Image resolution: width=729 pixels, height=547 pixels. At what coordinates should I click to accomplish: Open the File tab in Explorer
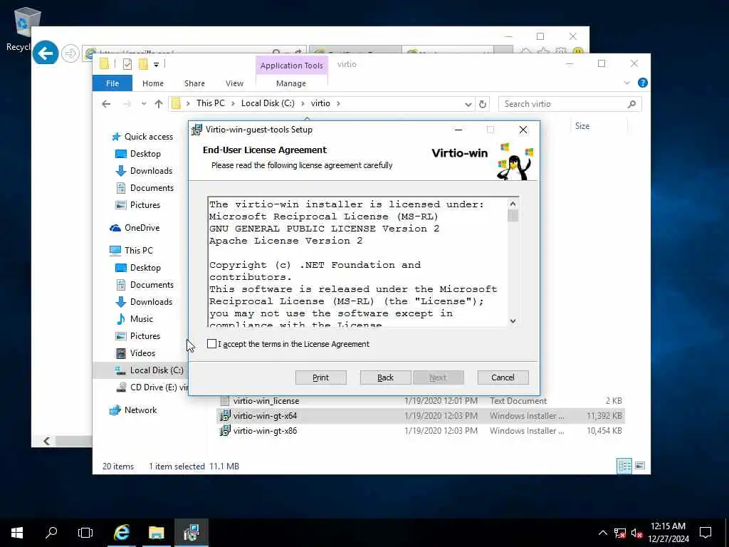click(x=112, y=83)
